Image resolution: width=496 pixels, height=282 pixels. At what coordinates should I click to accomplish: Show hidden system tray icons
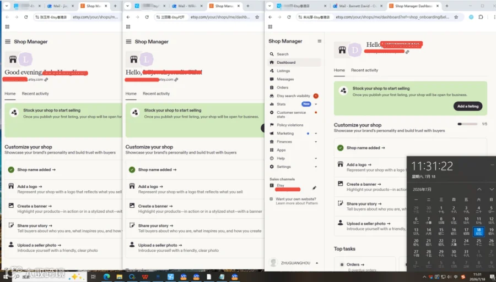click(x=424, y=277)
